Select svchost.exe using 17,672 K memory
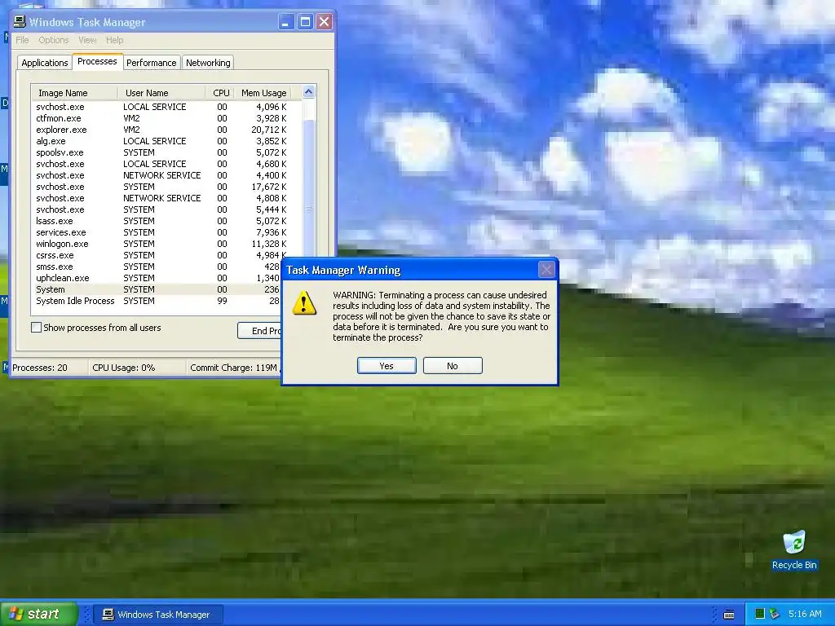The image size is (835, 626). (166, 187)
